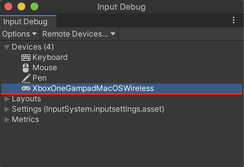Click the yellow minimize window button

[21, 6]
